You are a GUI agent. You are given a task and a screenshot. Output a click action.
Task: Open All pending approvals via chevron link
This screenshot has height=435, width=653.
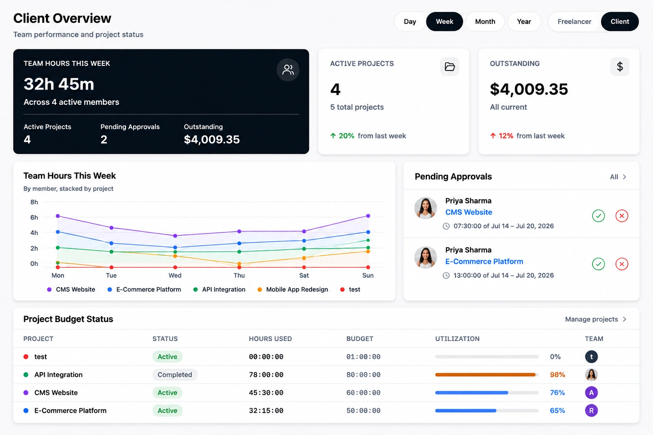(618, 177)
